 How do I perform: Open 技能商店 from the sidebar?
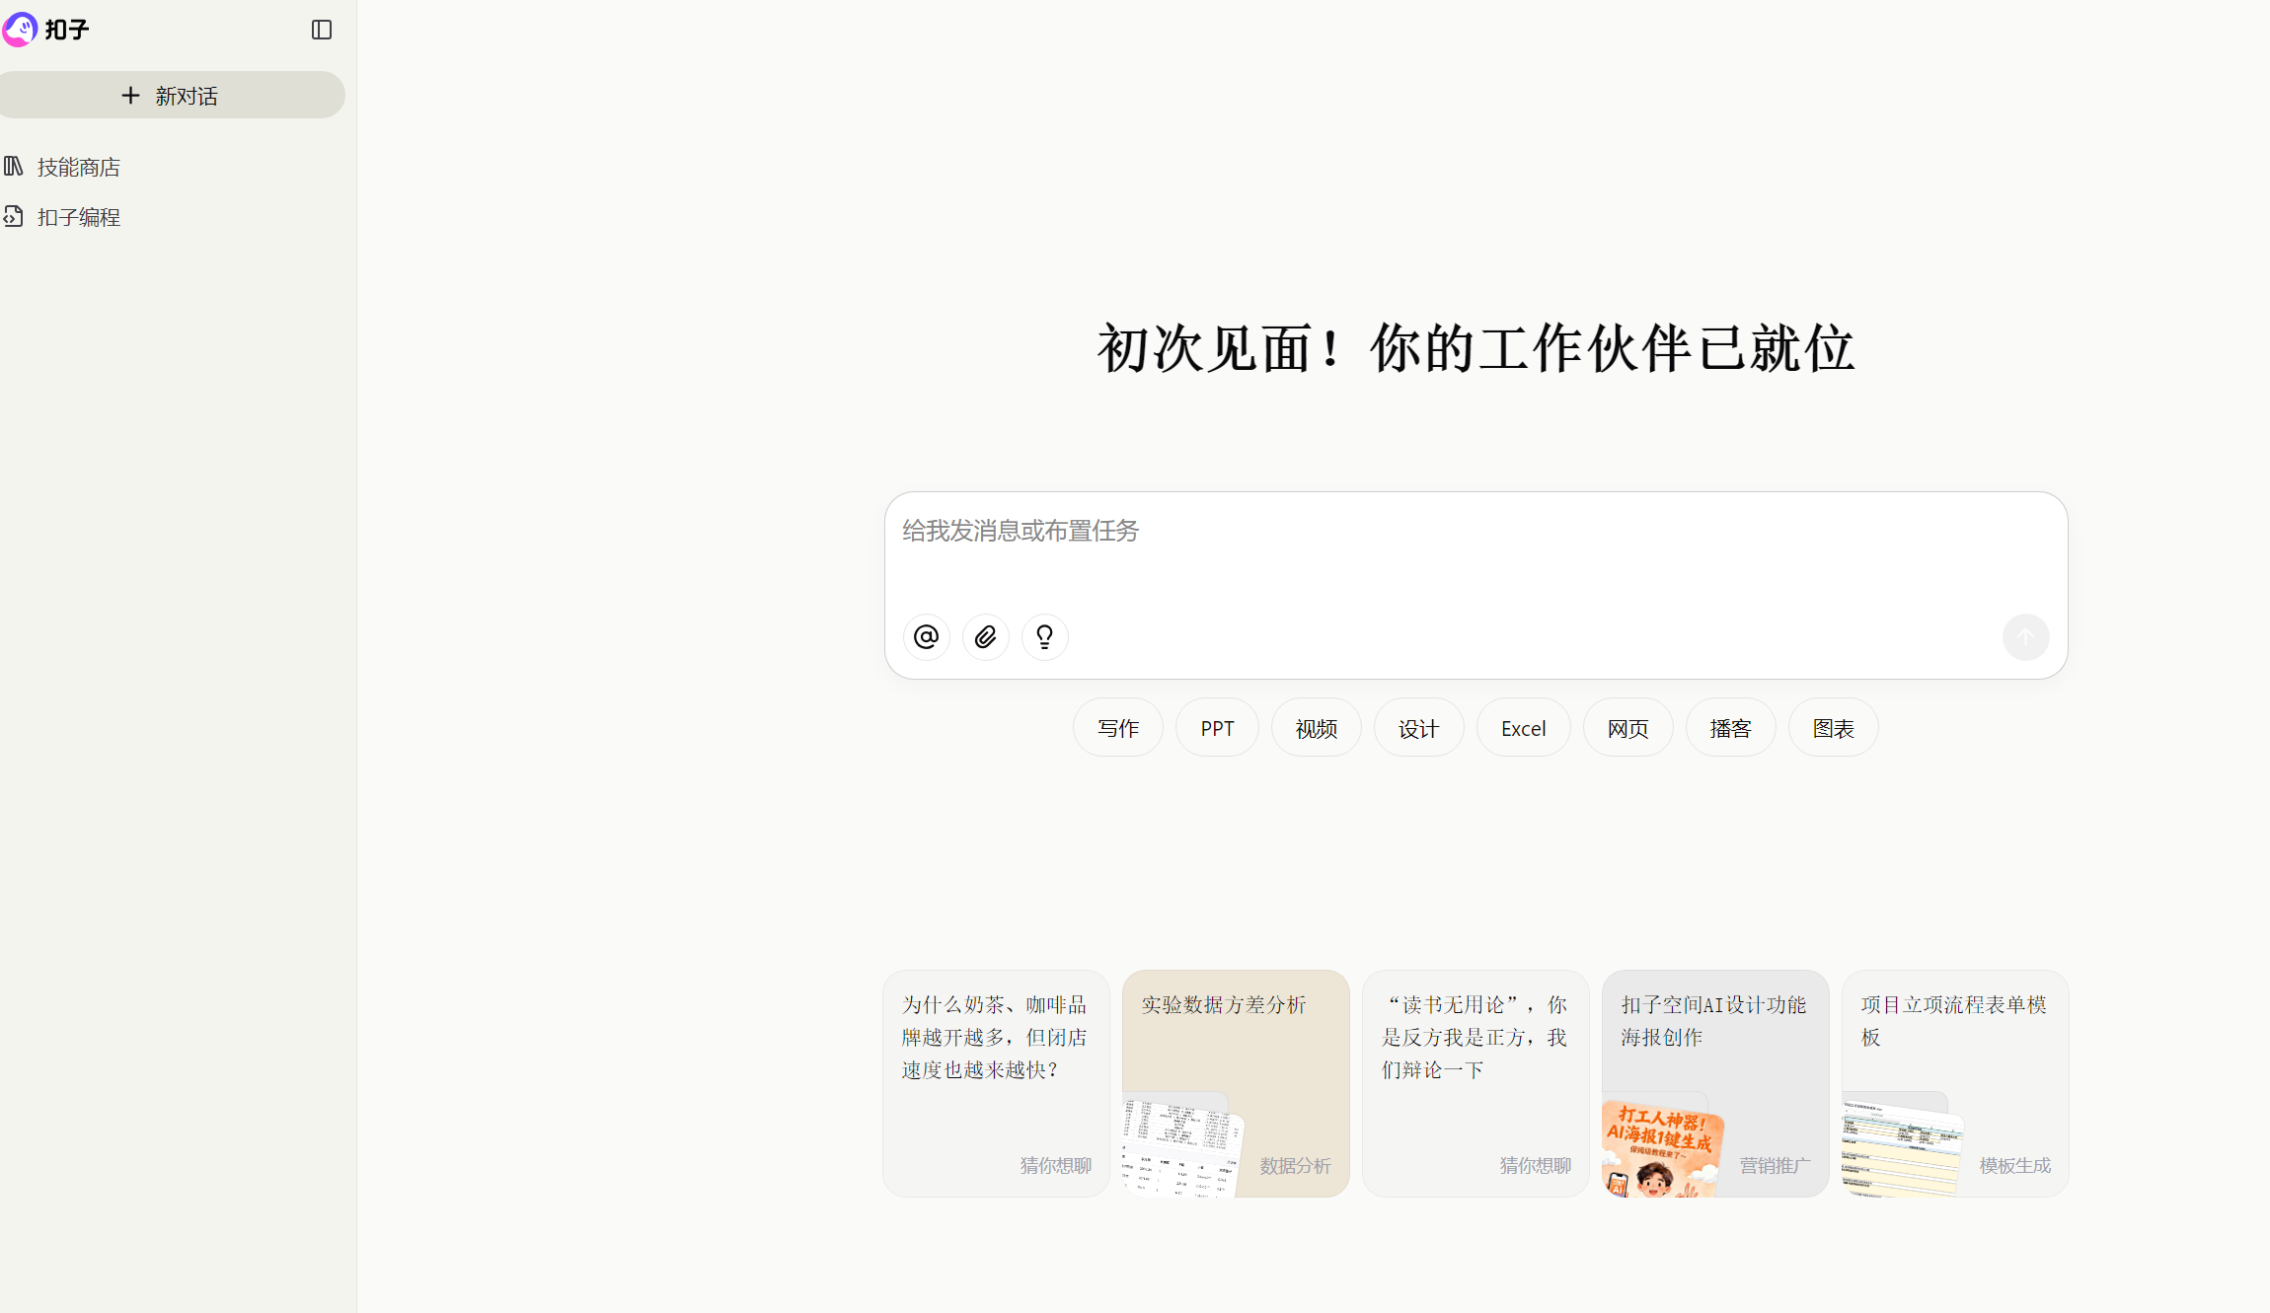[78, 167]
